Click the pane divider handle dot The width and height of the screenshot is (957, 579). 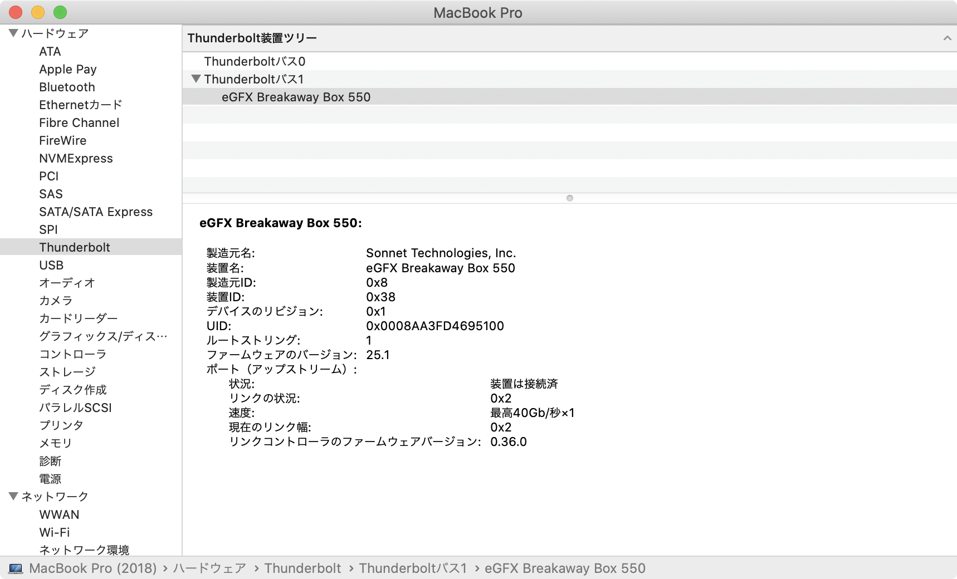click(569, 198)
